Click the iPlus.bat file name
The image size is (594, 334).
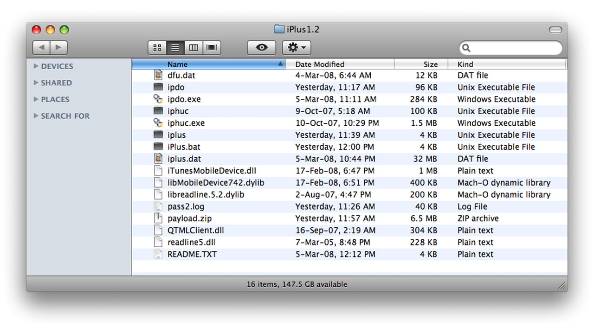(x=184, y=147)
